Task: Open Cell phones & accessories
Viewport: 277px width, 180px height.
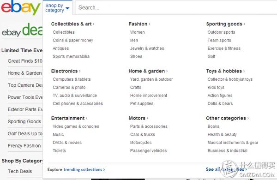Action: click(x=78, y=103)
